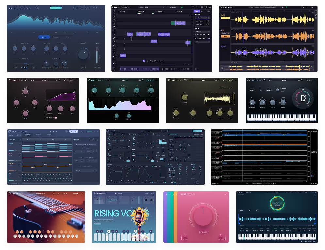The image size is (325, 250).
Task: Open the VocAlign Pro settings gear
Action: [312, 7]
